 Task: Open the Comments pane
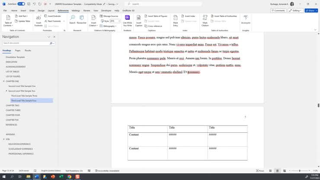click(x=278, y=10)
